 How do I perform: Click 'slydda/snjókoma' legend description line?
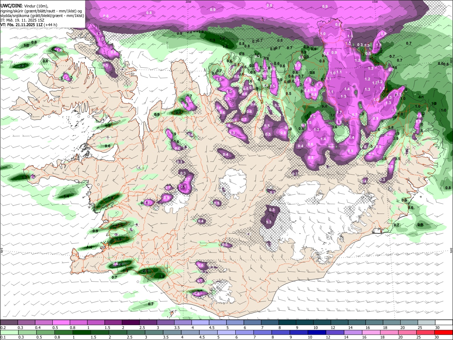pos(42,16)
